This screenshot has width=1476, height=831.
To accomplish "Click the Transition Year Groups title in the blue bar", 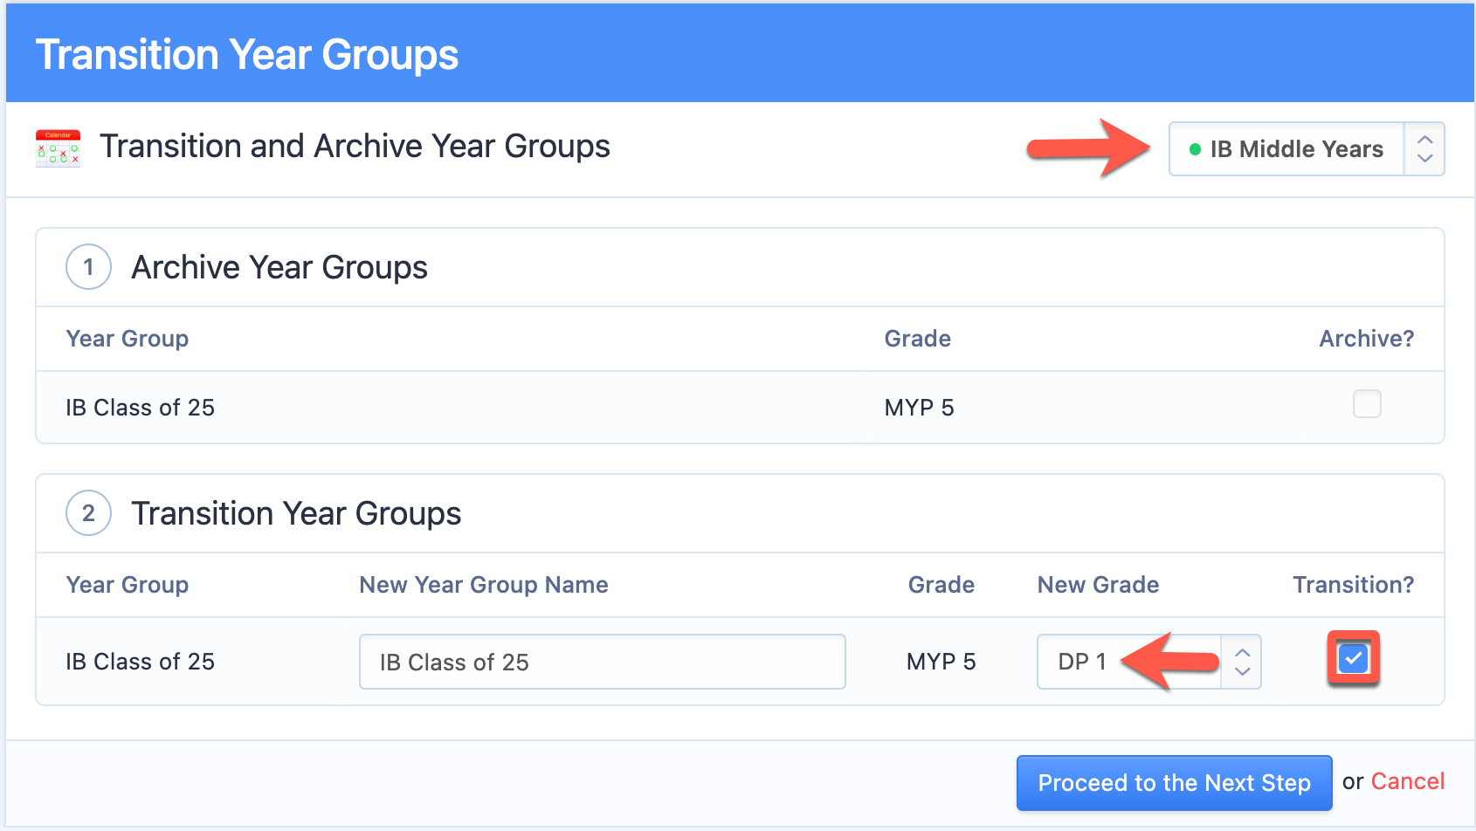I will point(247,55).
